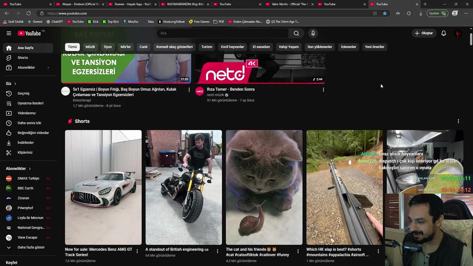Select the Müzik filter chip
The height and width of the screenshot is (266, 473).
pyautogui.click(x=90, y=47)
